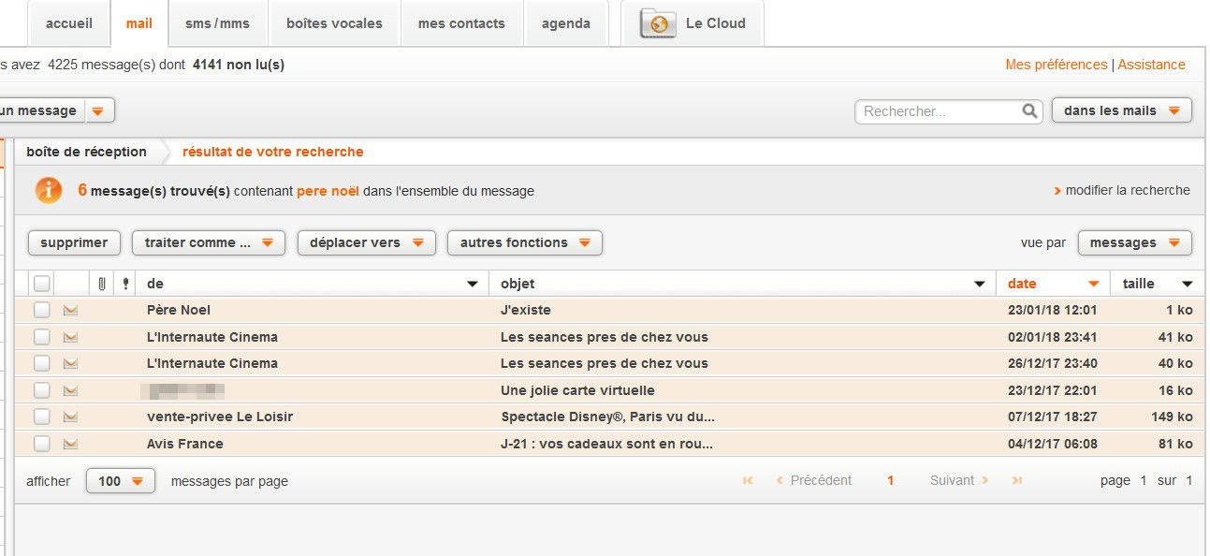Tick the Avis France message checkbox
1210x556 pixels.
click(42, 444)
